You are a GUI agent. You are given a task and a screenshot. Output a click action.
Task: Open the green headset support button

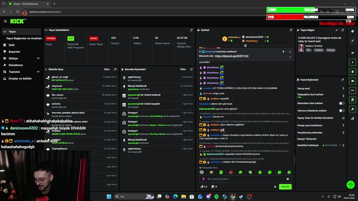pos(350,185)
